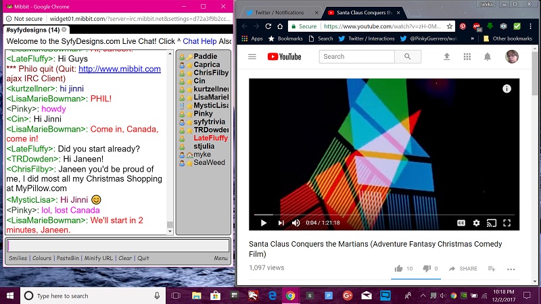Go back in YouTube browser window

coord(245,26)
